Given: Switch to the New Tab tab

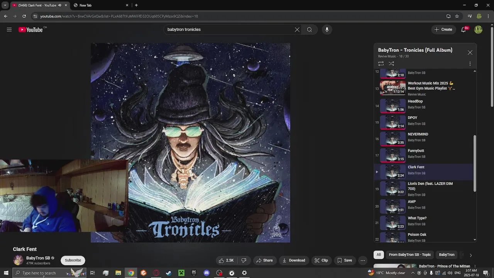Looking at the screenshot, I should (100, 5).
